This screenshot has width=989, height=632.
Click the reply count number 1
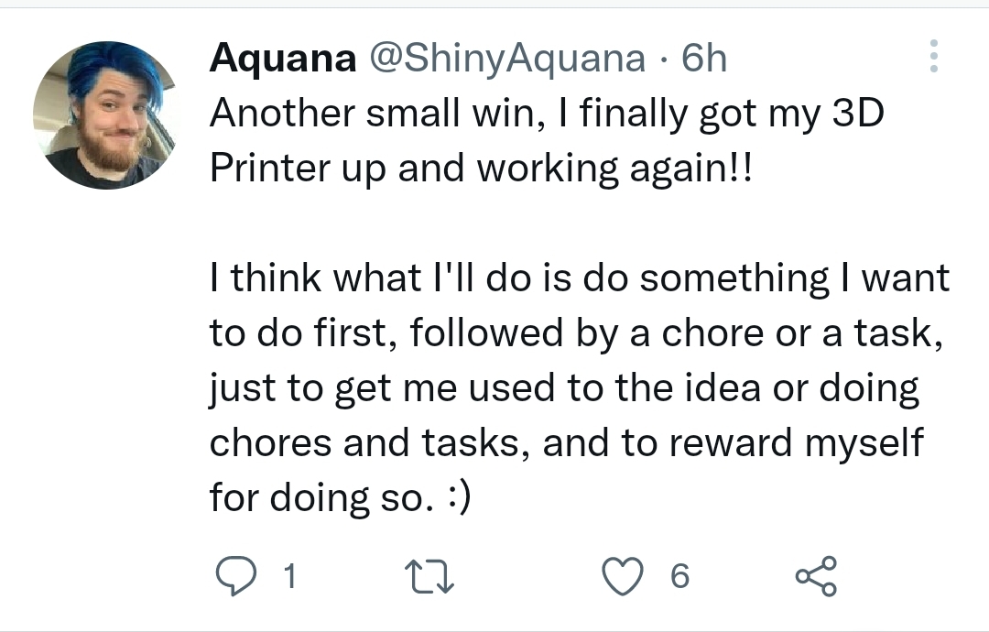click(289, 576)
